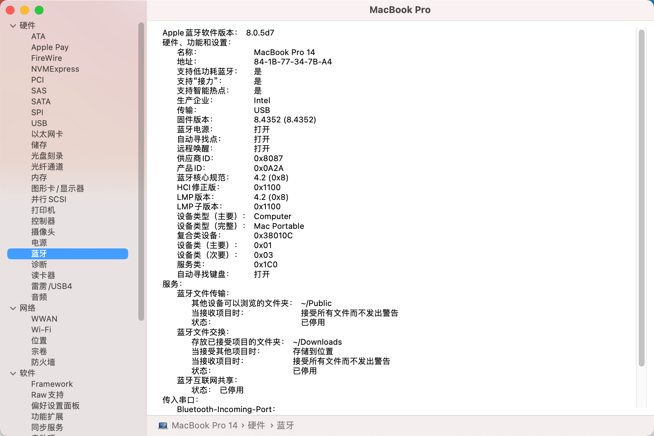Click MacBook Pro 14 in the path bar
The height and width of the screenshot is (436, 654).
click(205, 425)
